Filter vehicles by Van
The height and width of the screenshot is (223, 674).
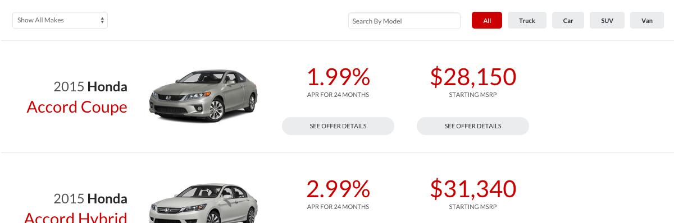pyautogui.click(x=647, y=21)
